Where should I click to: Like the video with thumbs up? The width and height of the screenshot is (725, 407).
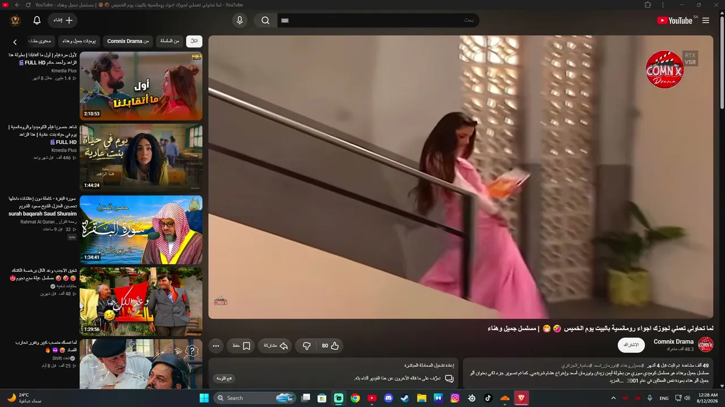tap(330, 346)
